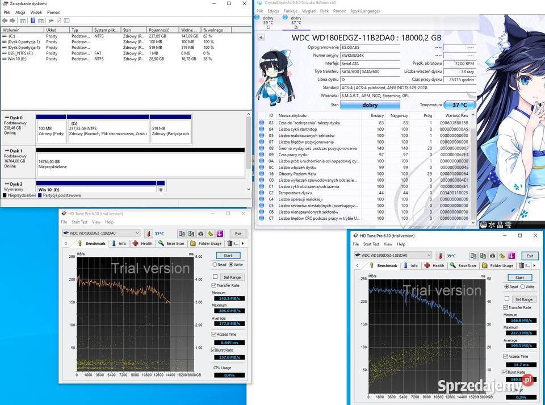Select Write radio button in left HD Tune
This screenshot has width=545, height=405.
point(231,265)
